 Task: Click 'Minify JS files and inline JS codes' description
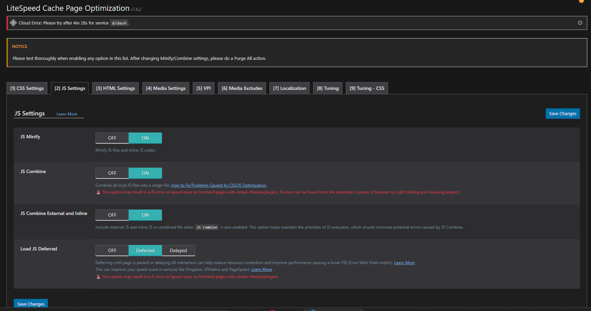126,150
